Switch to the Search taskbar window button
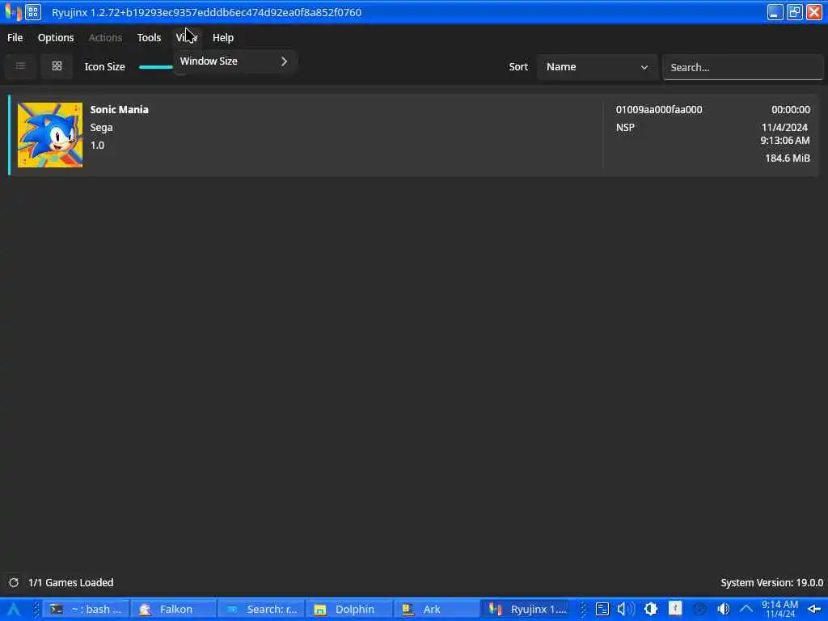The width and height of the screenshot is (828, 621). [261, 610]
